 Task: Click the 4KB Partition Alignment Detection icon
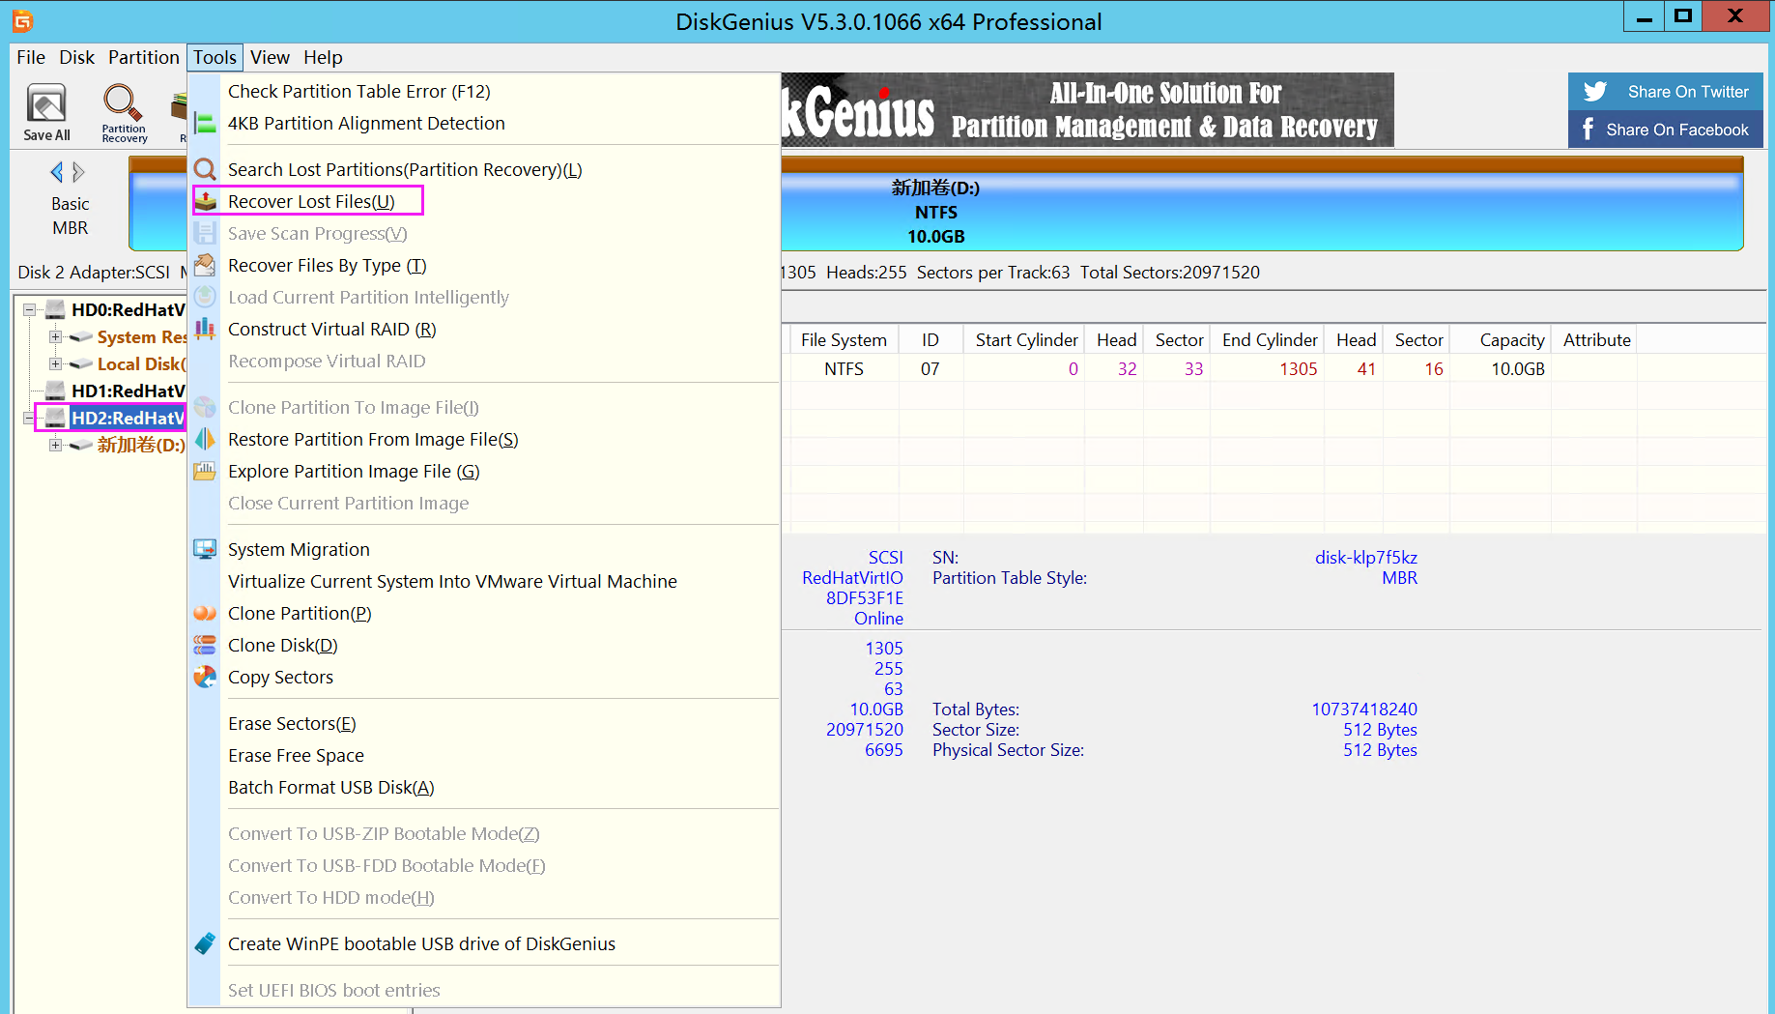[x=205, y=124]
